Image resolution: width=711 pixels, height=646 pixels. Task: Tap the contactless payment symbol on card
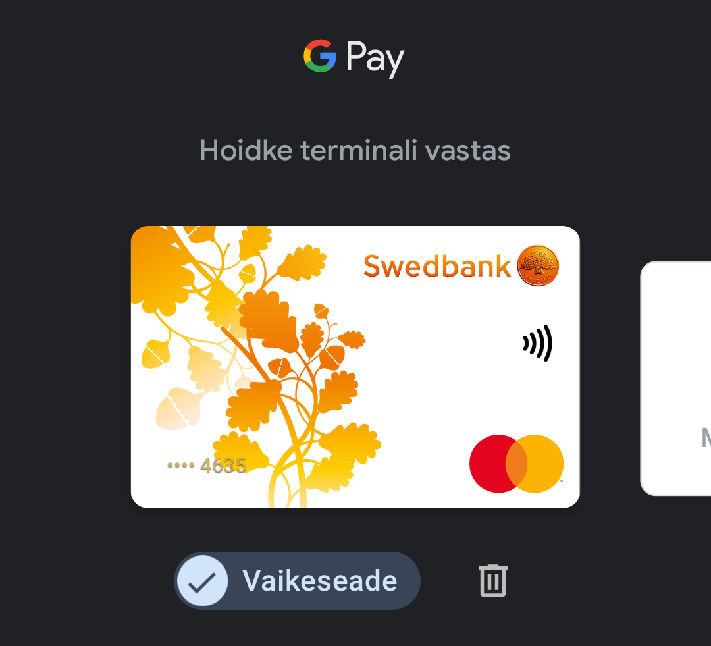click(x=537, y=343)
